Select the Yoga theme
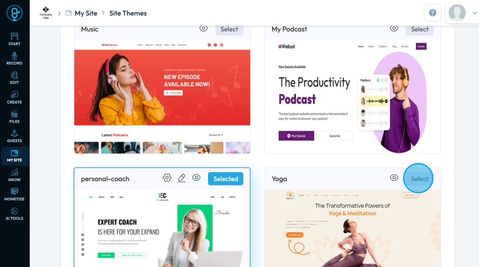The height and width of the screenshot is (267, 479). coord(420,179)
